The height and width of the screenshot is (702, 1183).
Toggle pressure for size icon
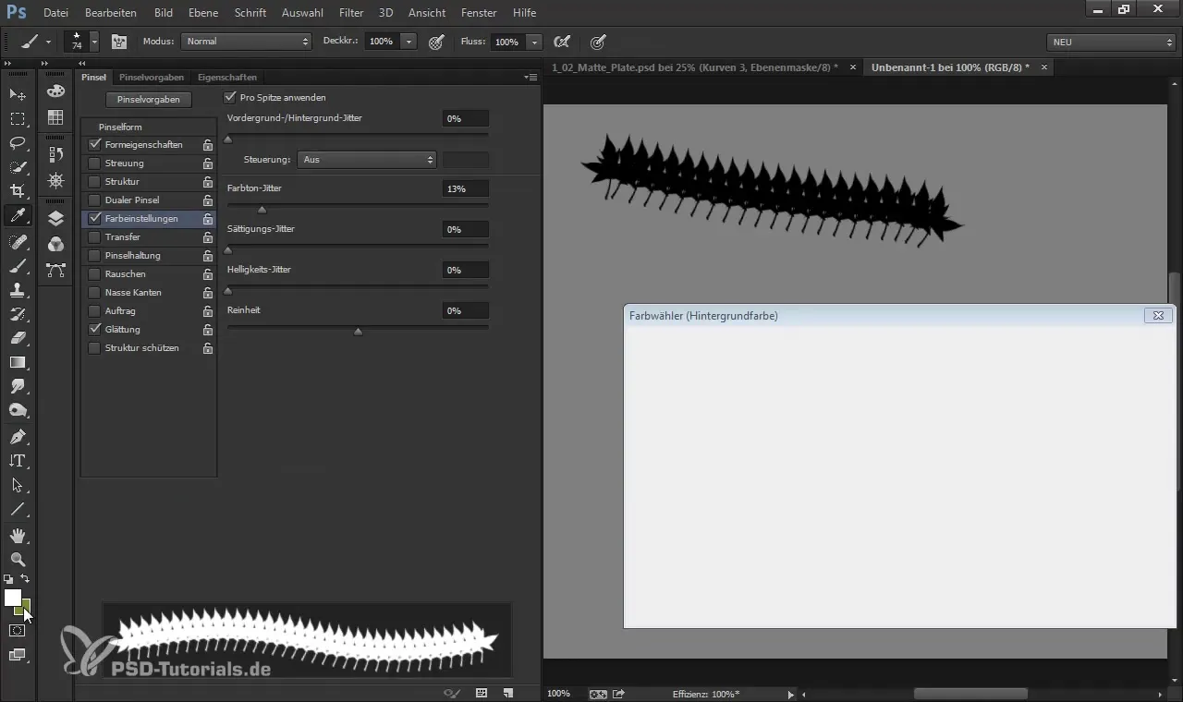coord(598,42)
